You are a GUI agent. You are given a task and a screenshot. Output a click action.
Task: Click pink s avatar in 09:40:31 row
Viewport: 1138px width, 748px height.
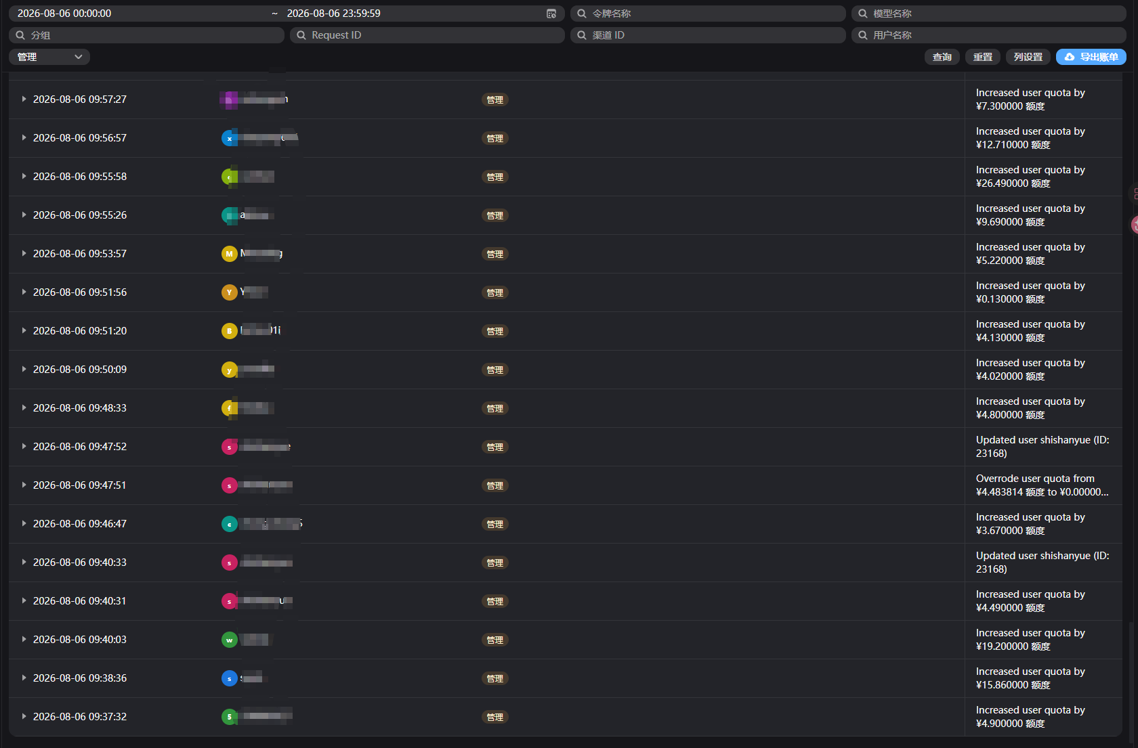pyautogui.click(x=230, y=601)
